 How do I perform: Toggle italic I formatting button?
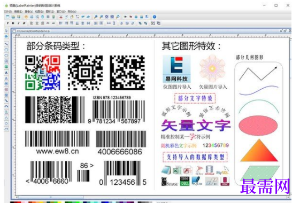pyautogui.click(x=19, y=24)
